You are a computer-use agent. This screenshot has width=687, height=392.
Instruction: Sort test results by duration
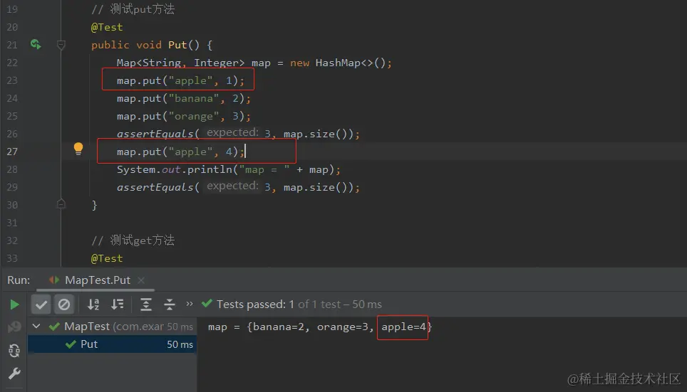coord(117,304)
